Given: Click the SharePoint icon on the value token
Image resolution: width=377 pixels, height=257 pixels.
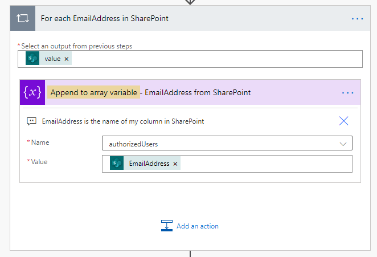Looking at the screenshot, I should pyautogui.click(x=32, y=59).
